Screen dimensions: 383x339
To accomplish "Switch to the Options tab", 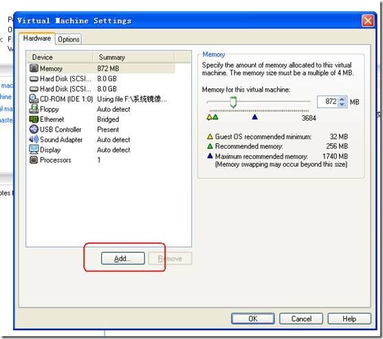I will coord(69,39).
